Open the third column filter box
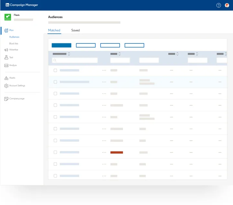The height and width of the screenshot is (205, 233). tap(149, 60)
